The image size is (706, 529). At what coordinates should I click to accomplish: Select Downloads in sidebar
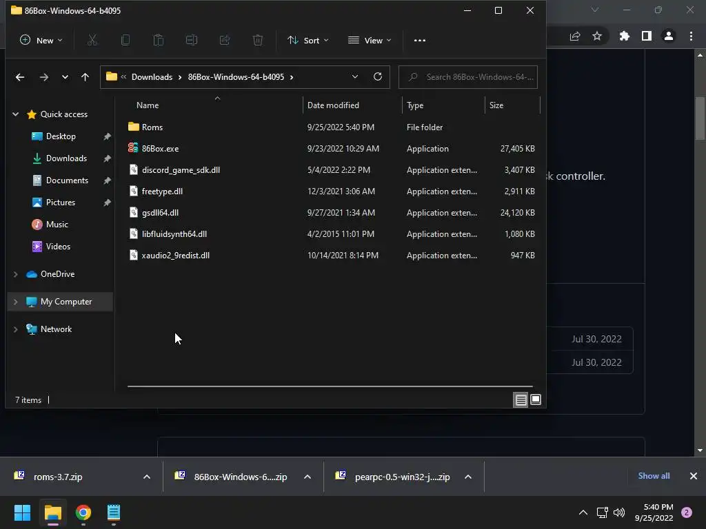point(66,158)
